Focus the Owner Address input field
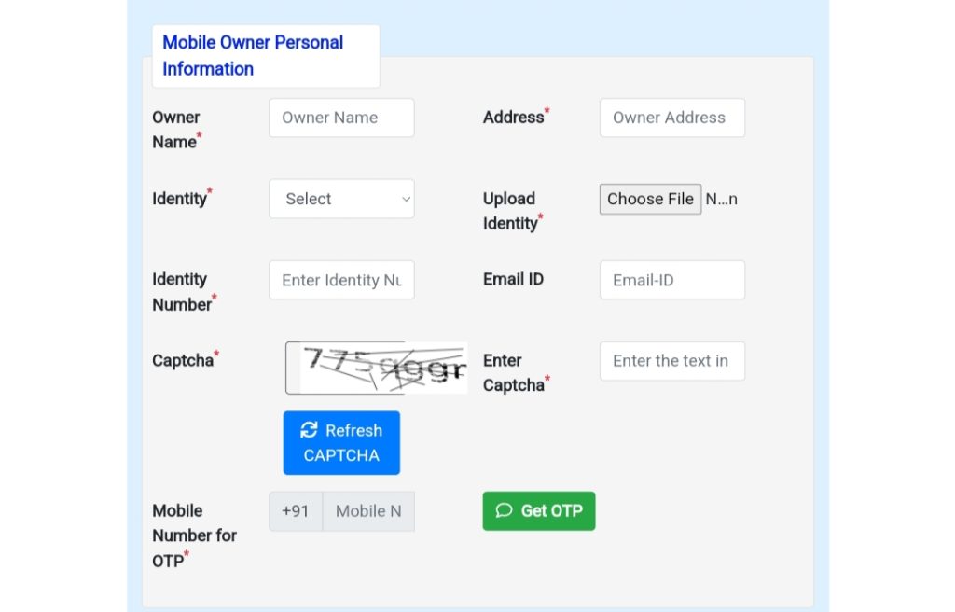 click(672, 118)
